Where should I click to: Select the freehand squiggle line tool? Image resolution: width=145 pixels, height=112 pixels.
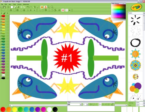[x=1, y=10]
